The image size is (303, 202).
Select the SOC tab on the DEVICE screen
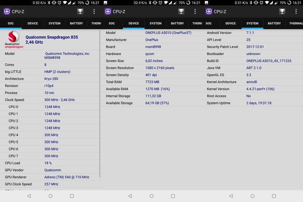pyautogui.click(x=112, y=24)
